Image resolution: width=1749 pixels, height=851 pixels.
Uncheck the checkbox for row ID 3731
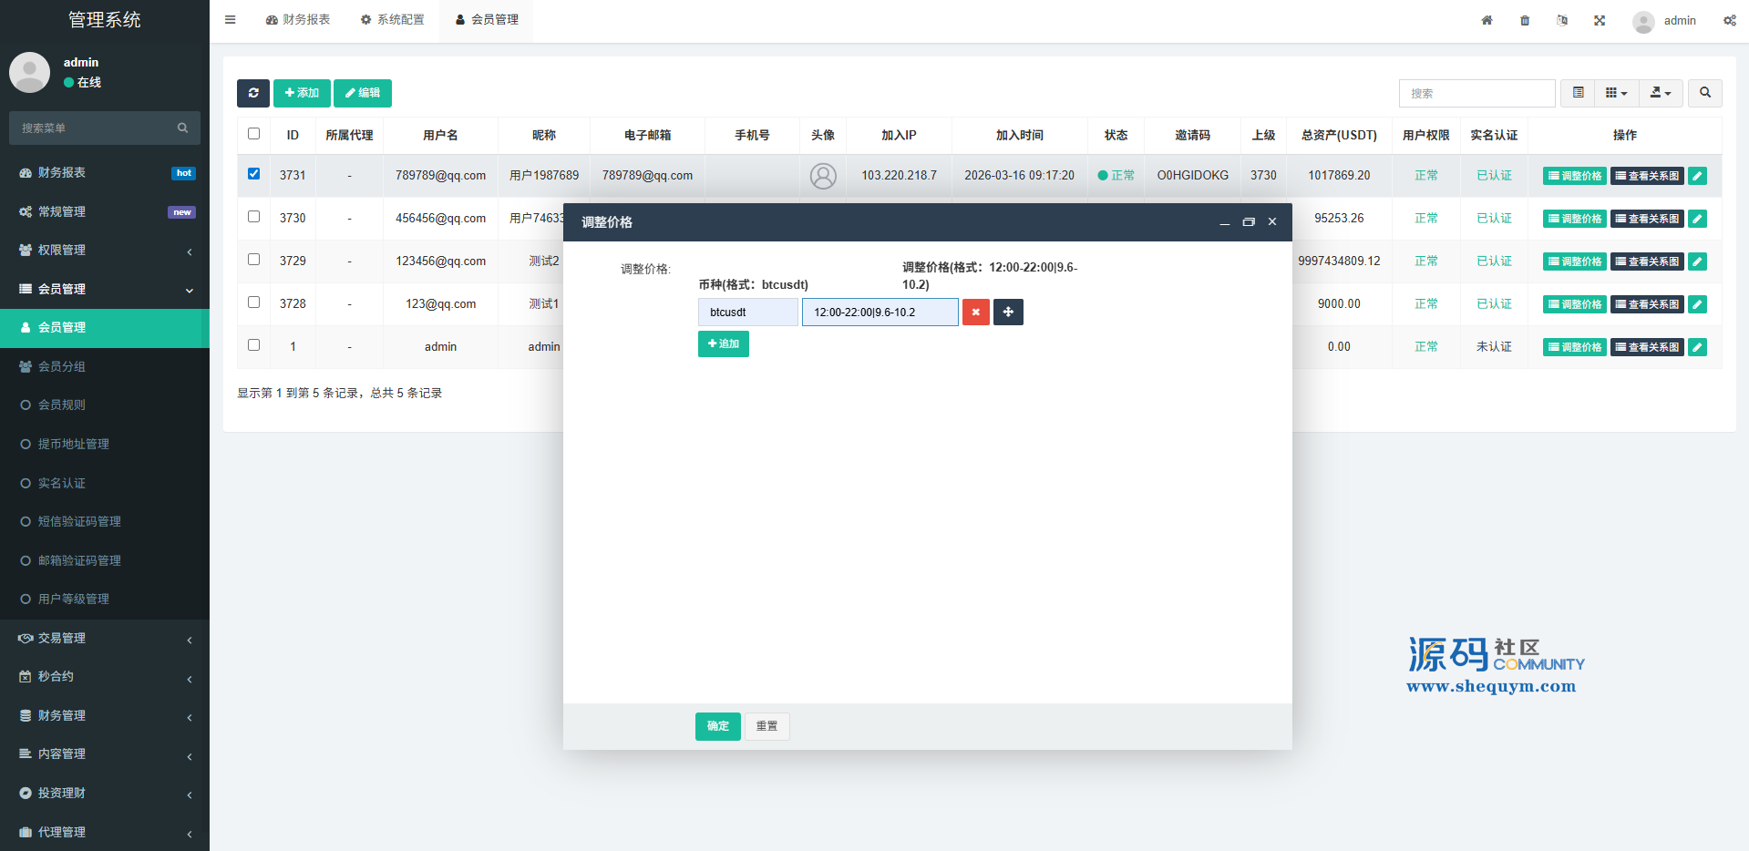tap(254, 174)
